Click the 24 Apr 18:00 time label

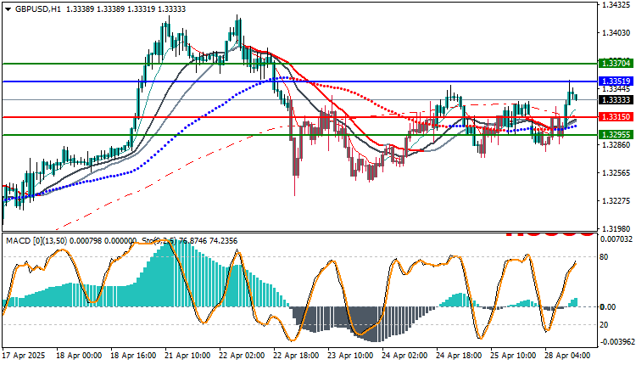tap(459, 356)
